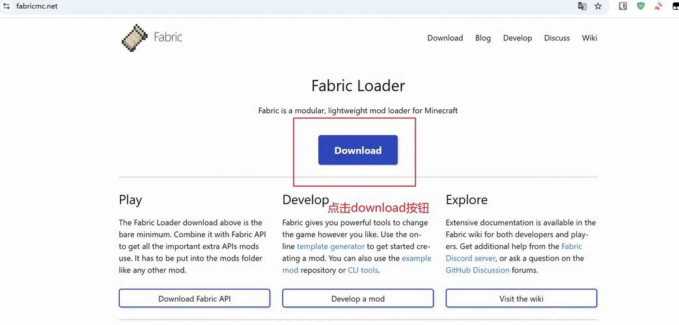Bookmark this page with the star icon
This screenshot has width=679, height=325.
[x=598, y=6]
